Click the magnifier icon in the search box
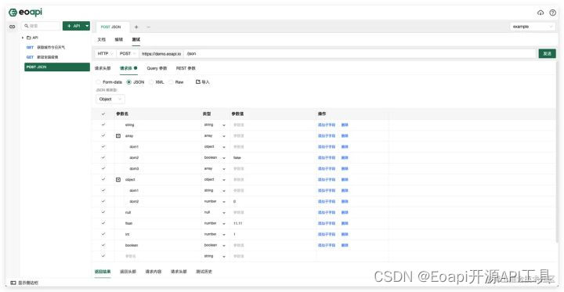The width and height of the screenshot is (564, 292). (27, 26)
